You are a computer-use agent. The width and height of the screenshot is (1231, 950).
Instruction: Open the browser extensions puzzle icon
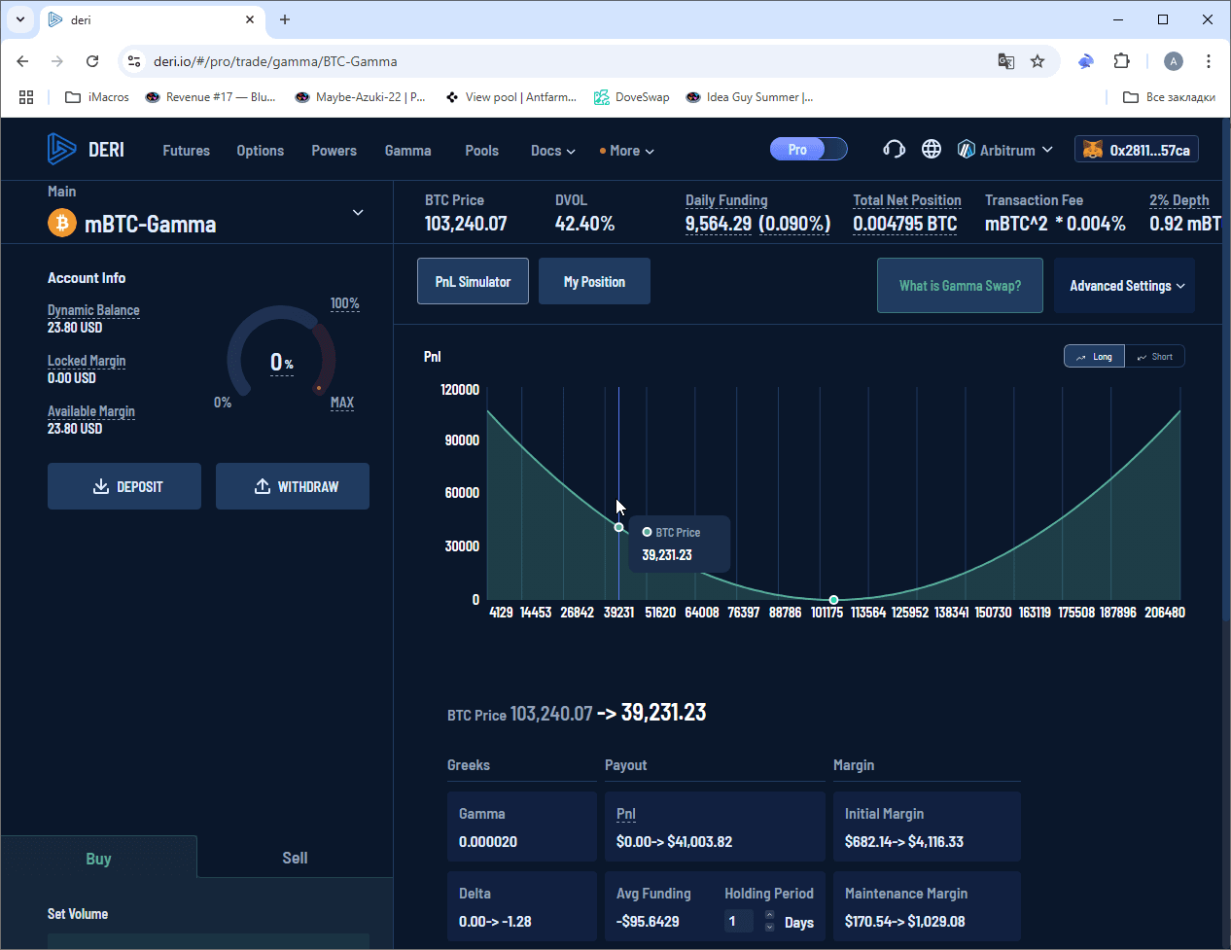[x=1121, y=61]
